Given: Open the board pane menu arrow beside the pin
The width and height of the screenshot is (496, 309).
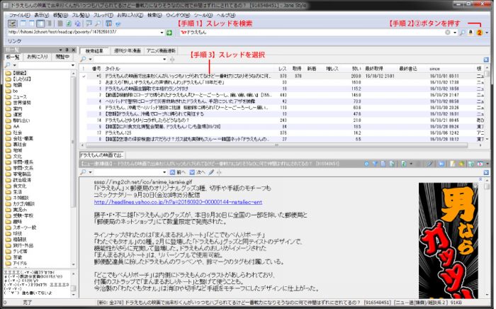Looking at the screenshot, I should (60, 50).
